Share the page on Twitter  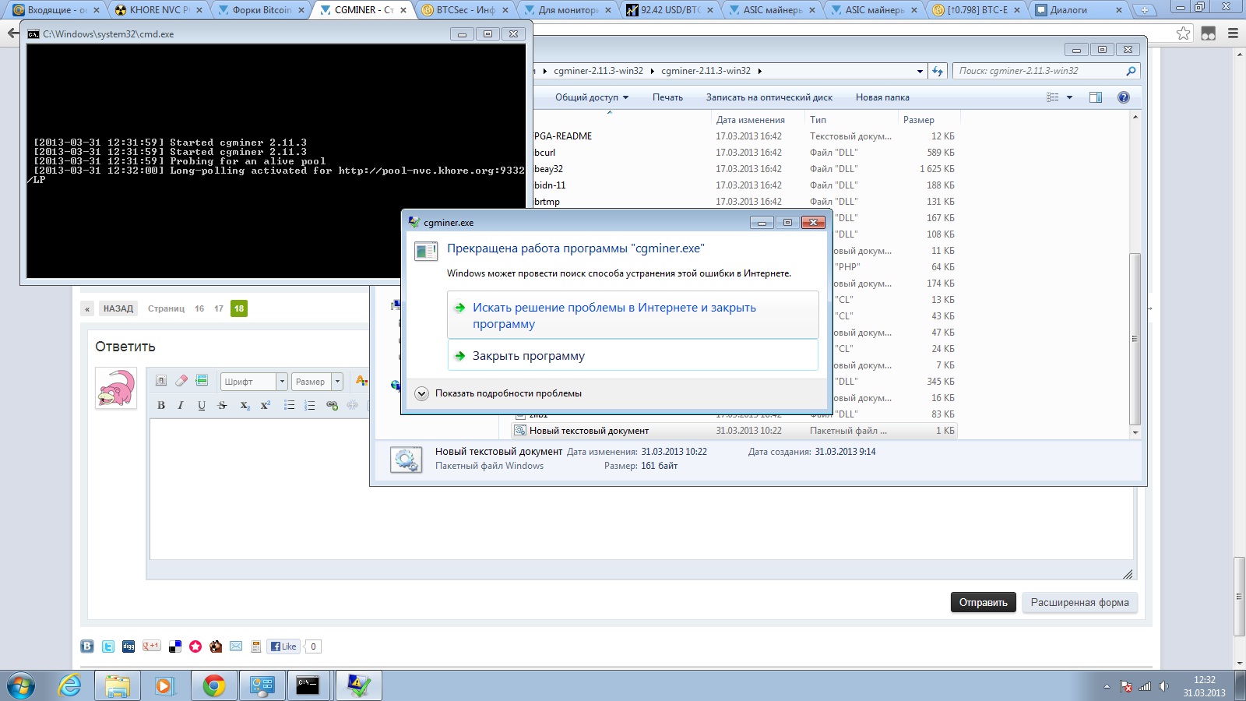pyautogui.click(x=108, y=646)
